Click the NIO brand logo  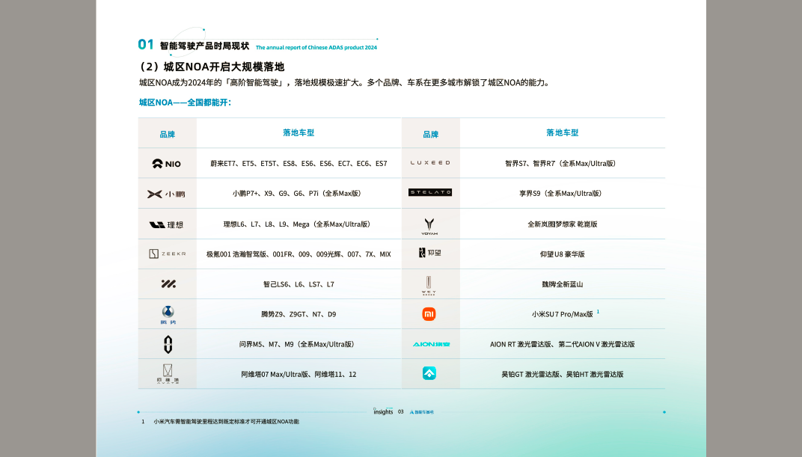167,164
